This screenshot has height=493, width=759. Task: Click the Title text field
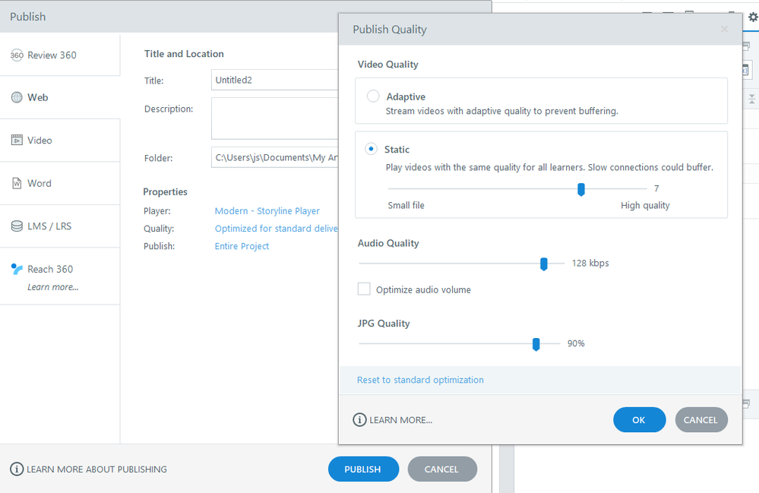tap(274, 80)
